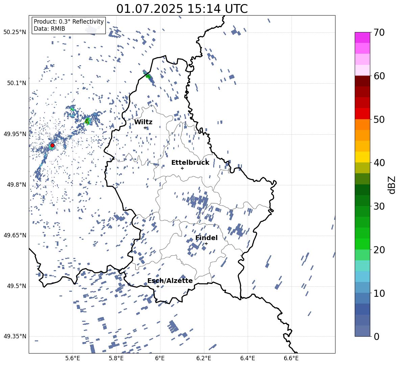Click the title 01.07.2025 15:14 UTC
The width and height of the screenshot is (400, 365).
pos(182,9)
